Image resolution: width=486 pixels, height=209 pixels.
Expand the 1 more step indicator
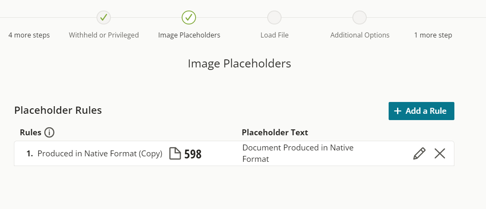433,35
